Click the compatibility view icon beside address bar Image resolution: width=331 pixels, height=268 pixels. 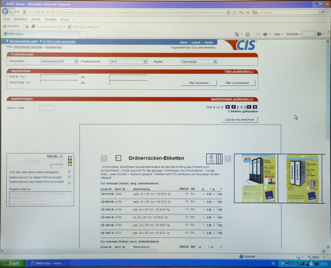234,12
